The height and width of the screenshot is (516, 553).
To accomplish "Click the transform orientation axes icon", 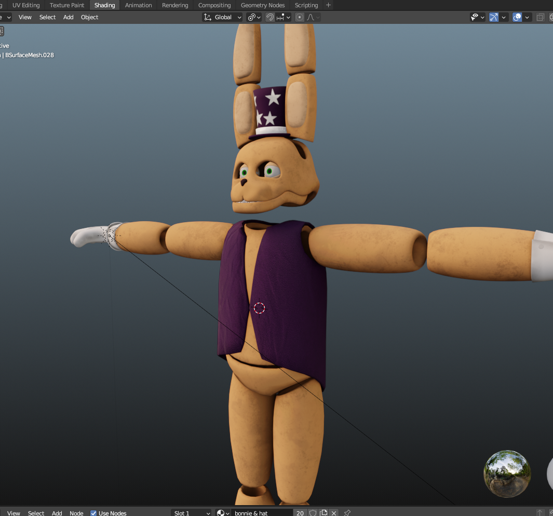I will (x=208, y=17).
